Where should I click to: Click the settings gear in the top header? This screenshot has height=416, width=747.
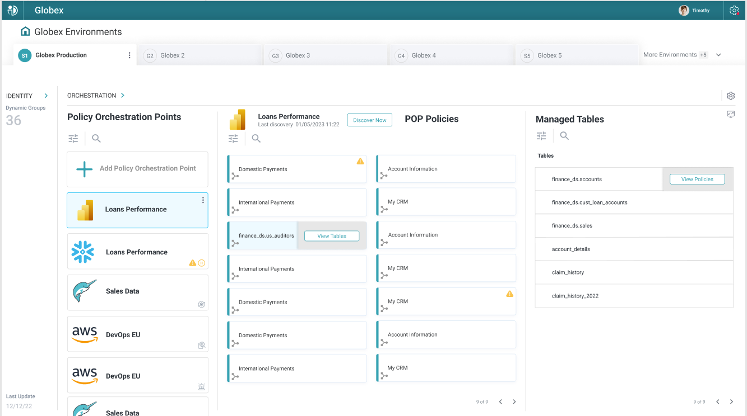[x=734, y=11]
